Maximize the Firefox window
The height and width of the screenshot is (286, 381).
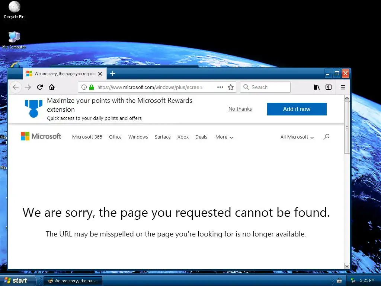pos(337,73)
